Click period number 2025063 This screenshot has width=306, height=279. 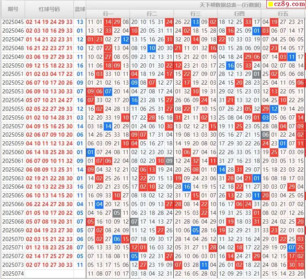pos(13,178)
